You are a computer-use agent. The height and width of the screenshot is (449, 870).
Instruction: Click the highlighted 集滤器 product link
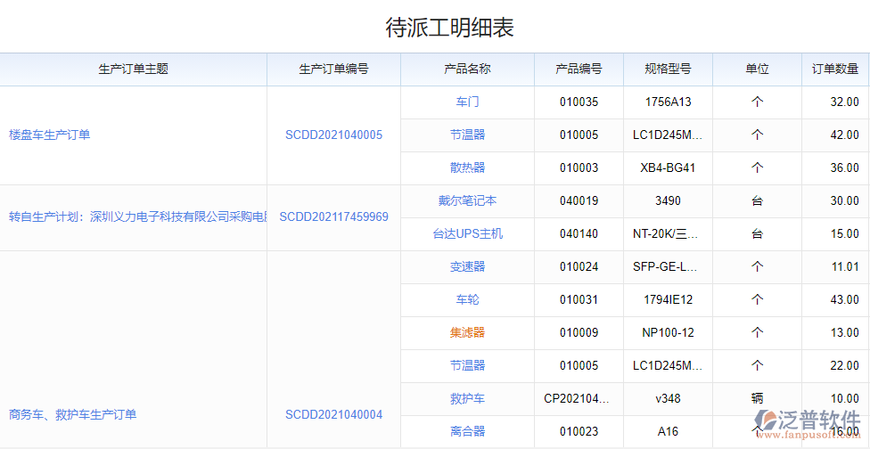467,333
